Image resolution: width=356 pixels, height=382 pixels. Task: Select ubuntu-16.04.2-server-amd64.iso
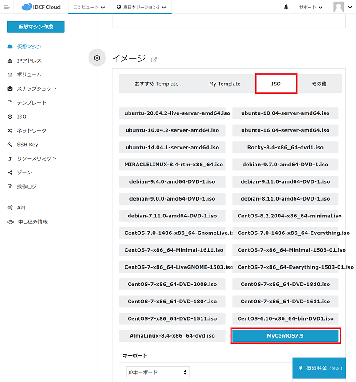click(172, 130)
